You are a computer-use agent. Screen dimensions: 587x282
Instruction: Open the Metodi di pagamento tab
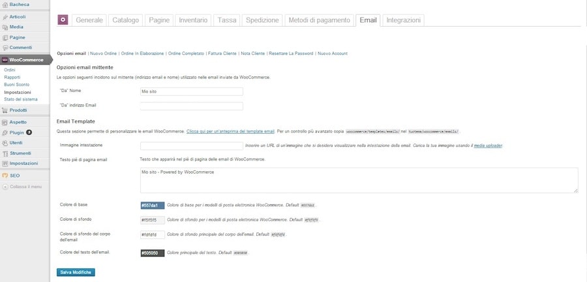pos(319,20)
